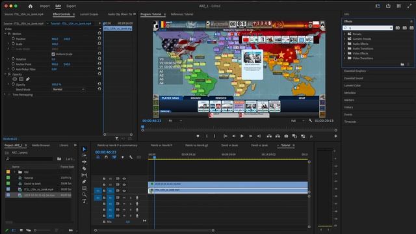416x234 pixels.
Task: Toggle Linked Selection in the timeline
Action: click(114, 157)
